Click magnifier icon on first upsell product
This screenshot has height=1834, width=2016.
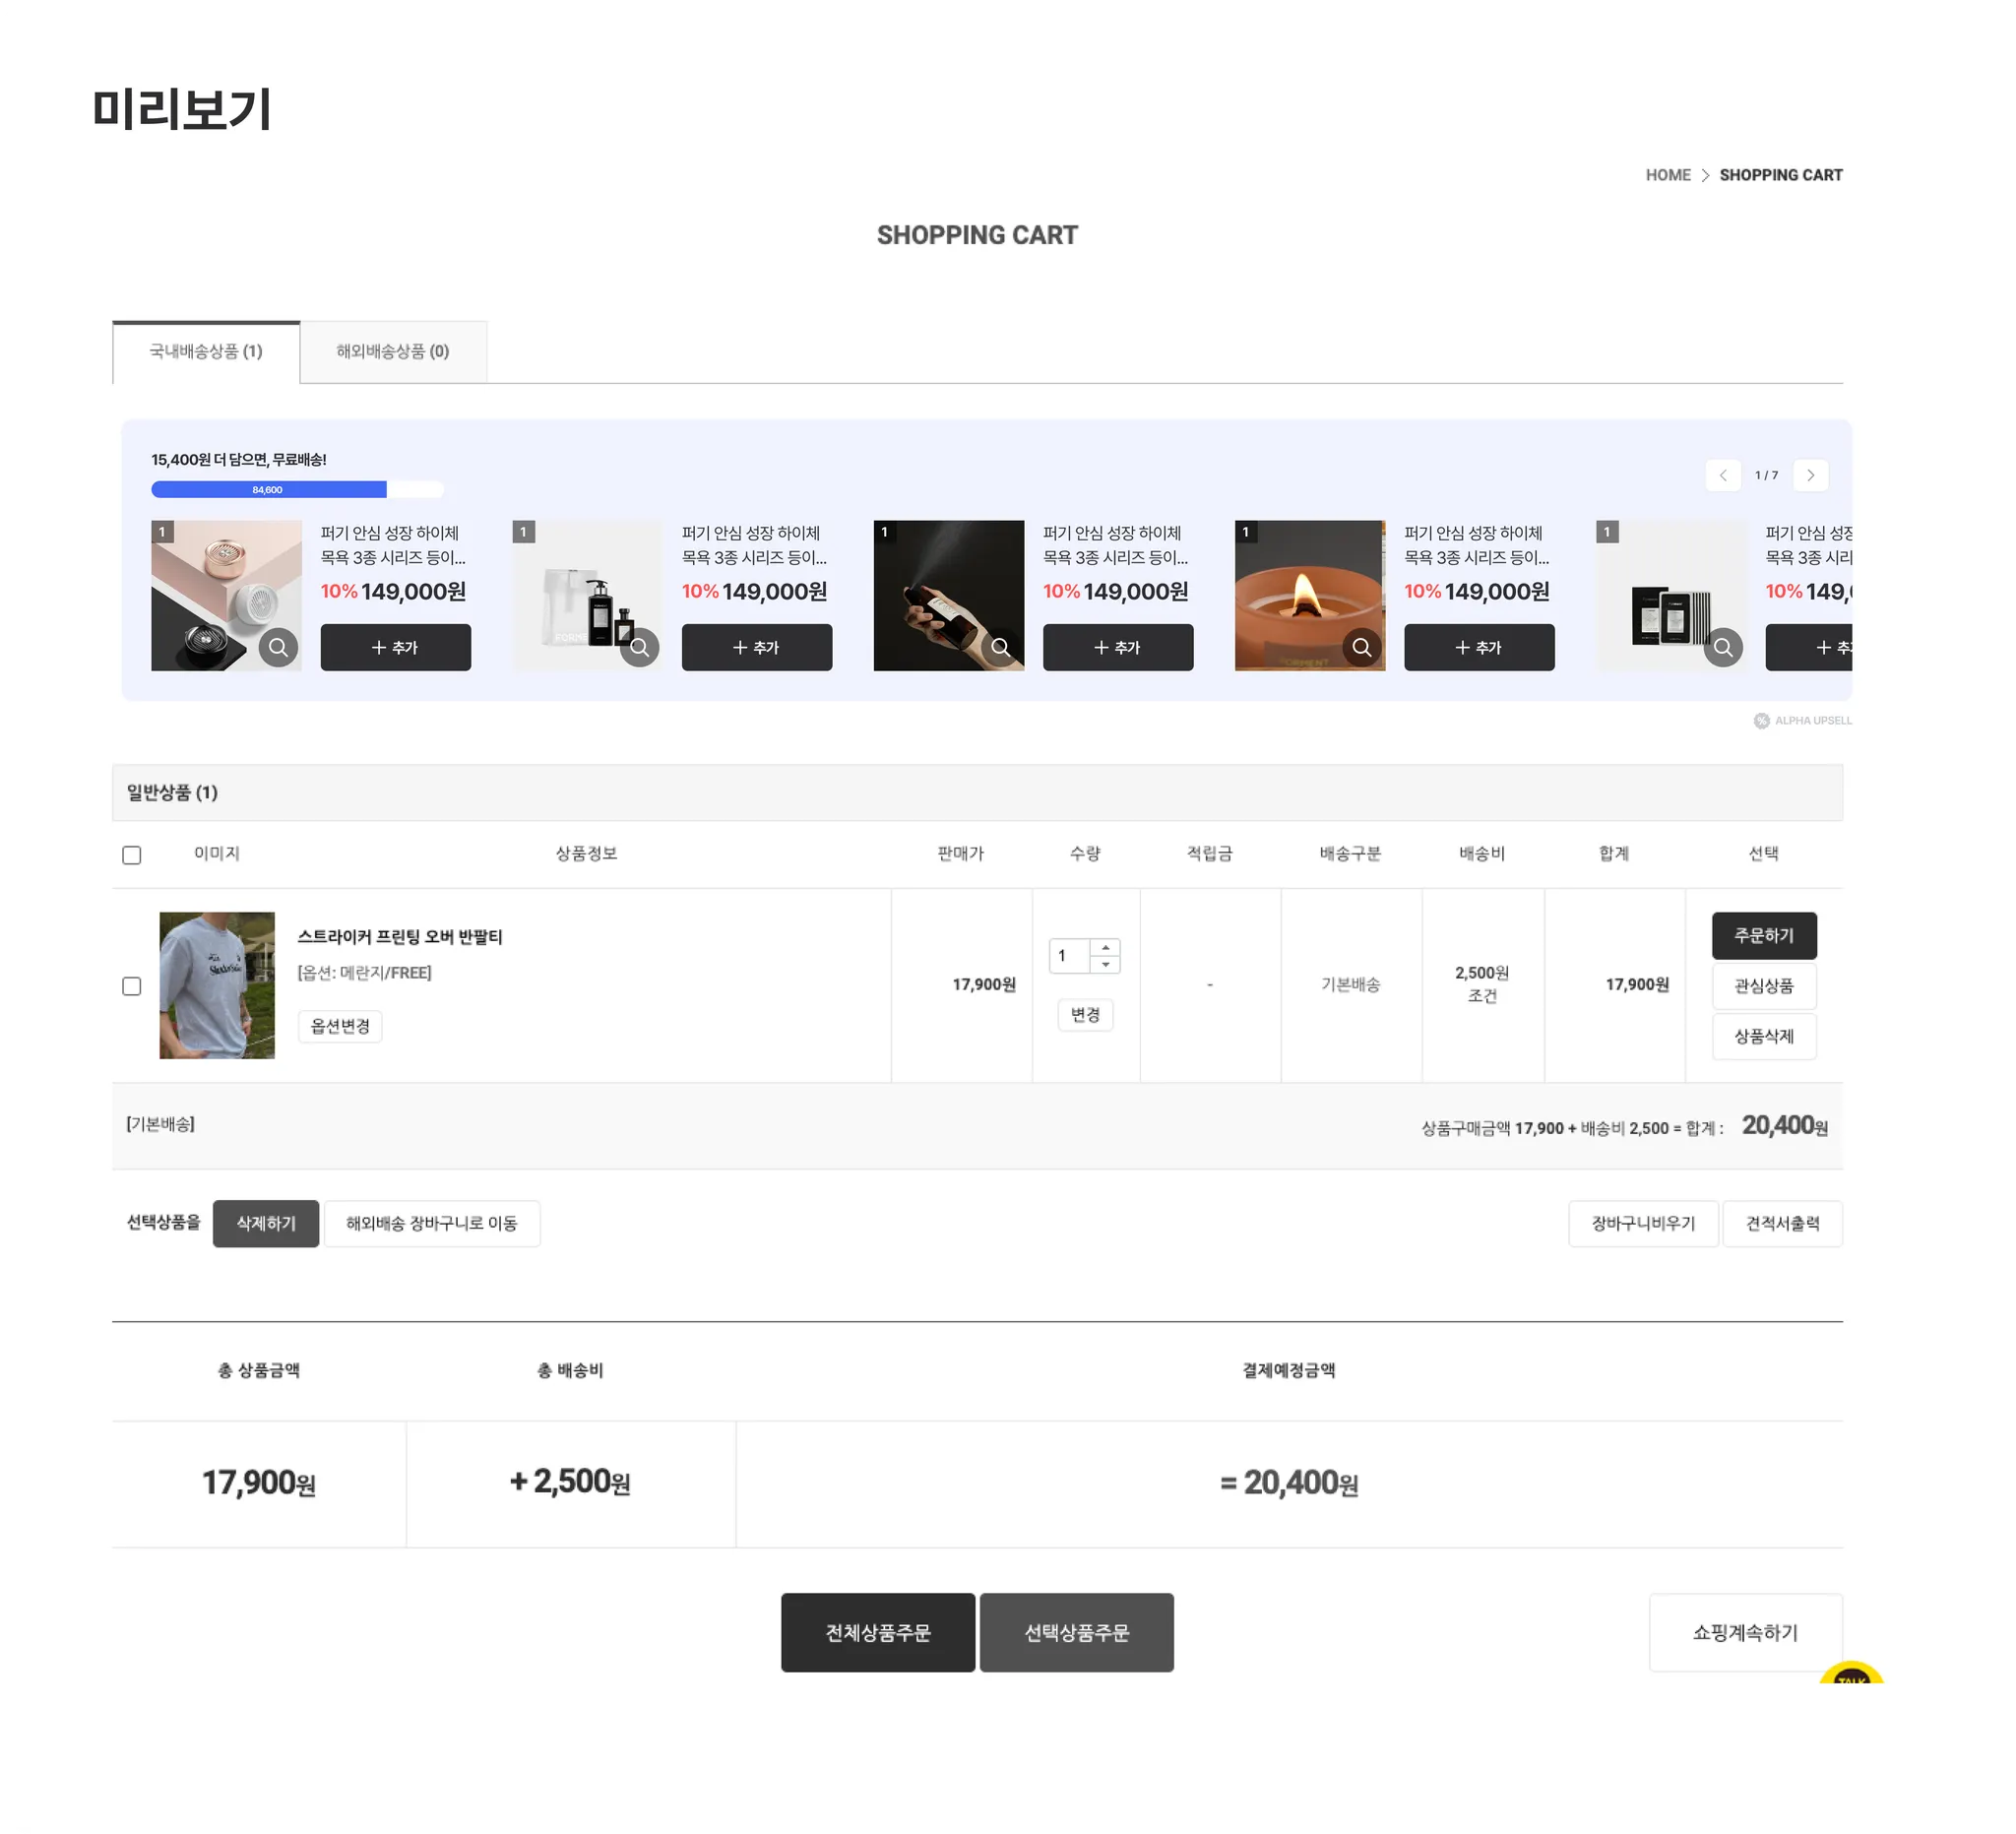coord(278,647)
